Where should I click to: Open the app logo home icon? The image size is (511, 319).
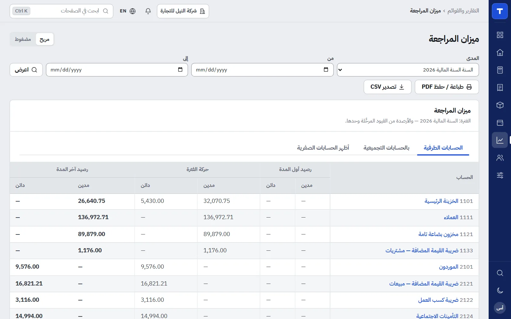click(500, 11)
